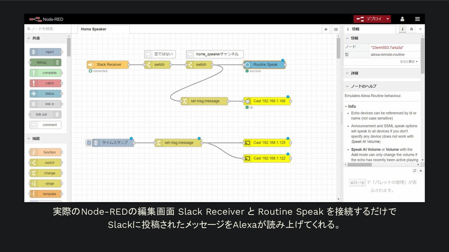Switch to the Home Speaker flow tab

coord(103,29)
